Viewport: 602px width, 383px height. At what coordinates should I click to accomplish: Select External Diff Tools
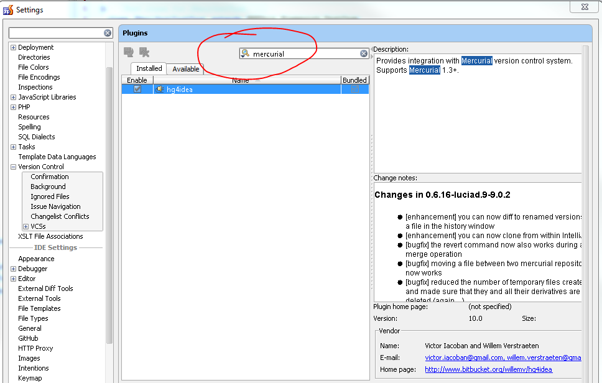tap(45, 289)
